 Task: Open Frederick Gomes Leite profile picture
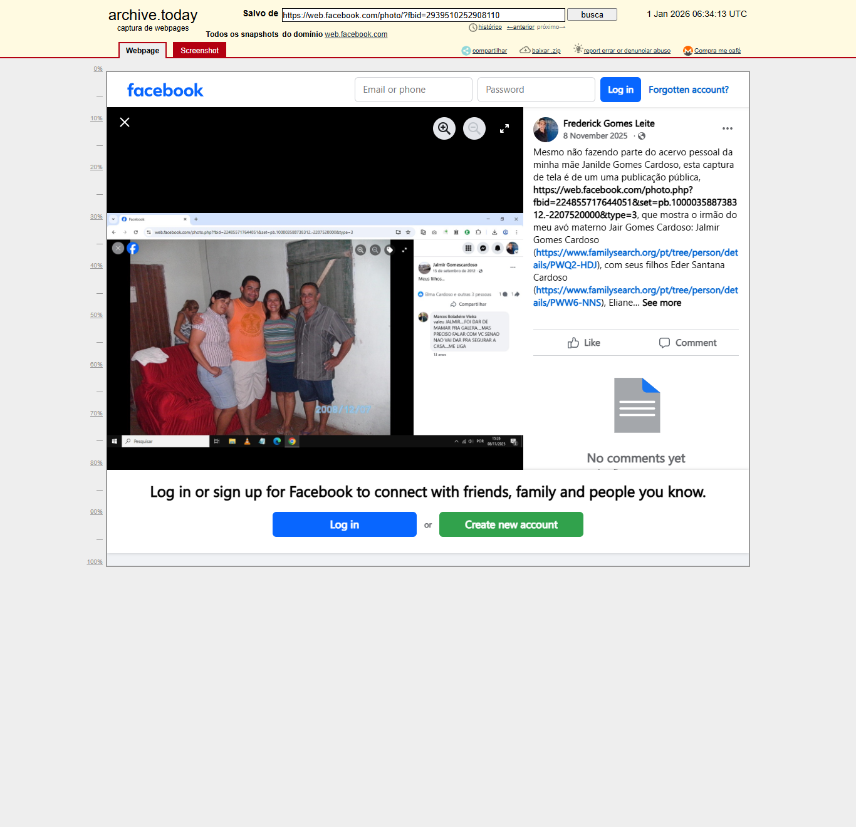point(546,130)
